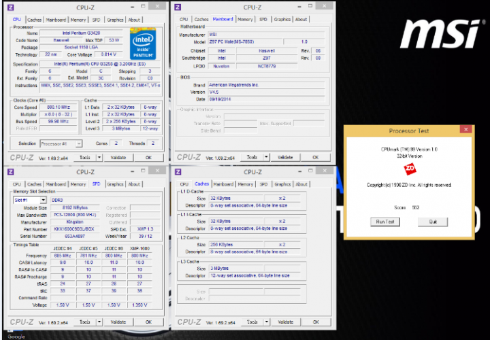The image size is (490, 340).
Task: Select the SPD tab in the Caches window
Action: 263,184
